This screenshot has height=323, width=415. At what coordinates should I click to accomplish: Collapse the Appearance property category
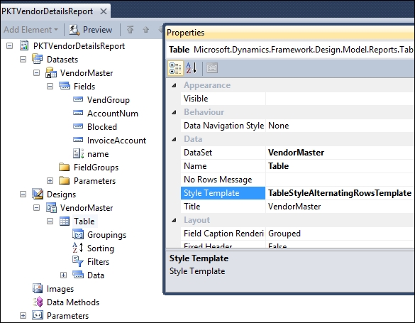point(174,85)
